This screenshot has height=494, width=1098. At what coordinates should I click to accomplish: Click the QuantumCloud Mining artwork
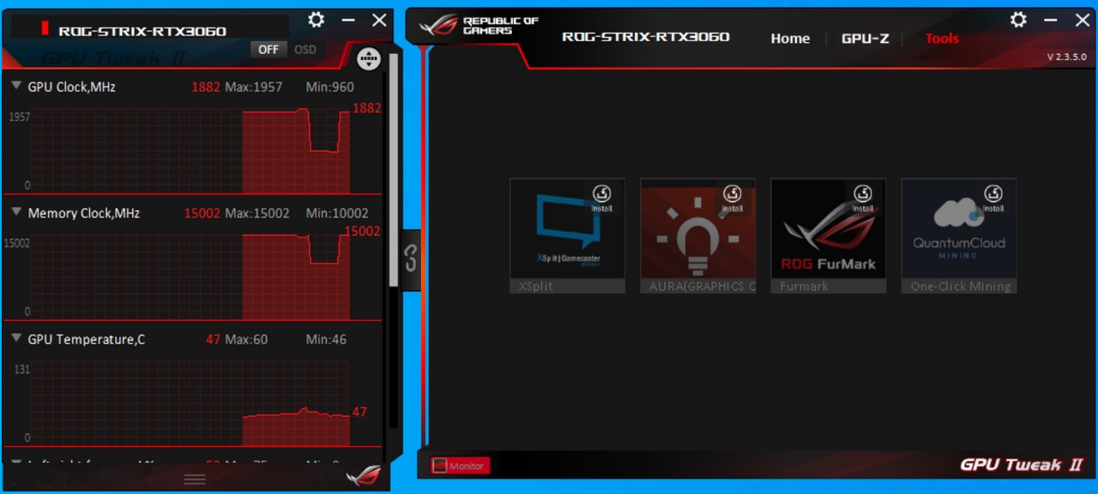click(958, 228)
